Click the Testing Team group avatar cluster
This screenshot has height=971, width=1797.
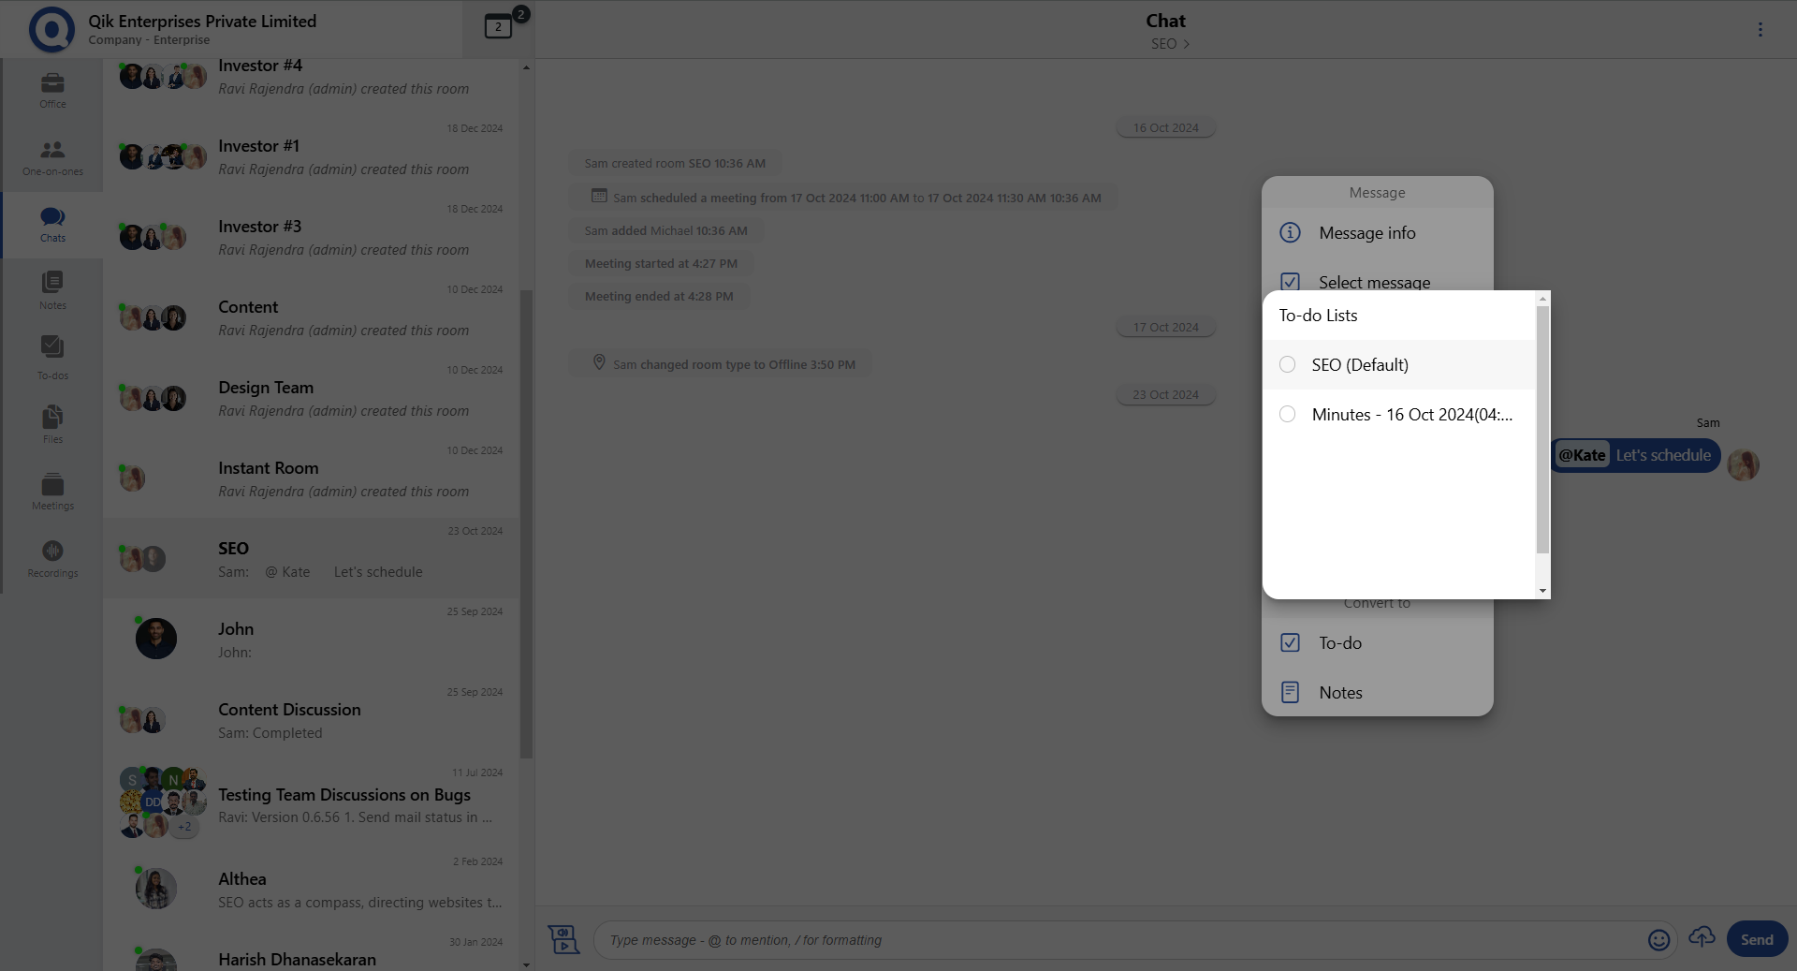coord(163,802)
